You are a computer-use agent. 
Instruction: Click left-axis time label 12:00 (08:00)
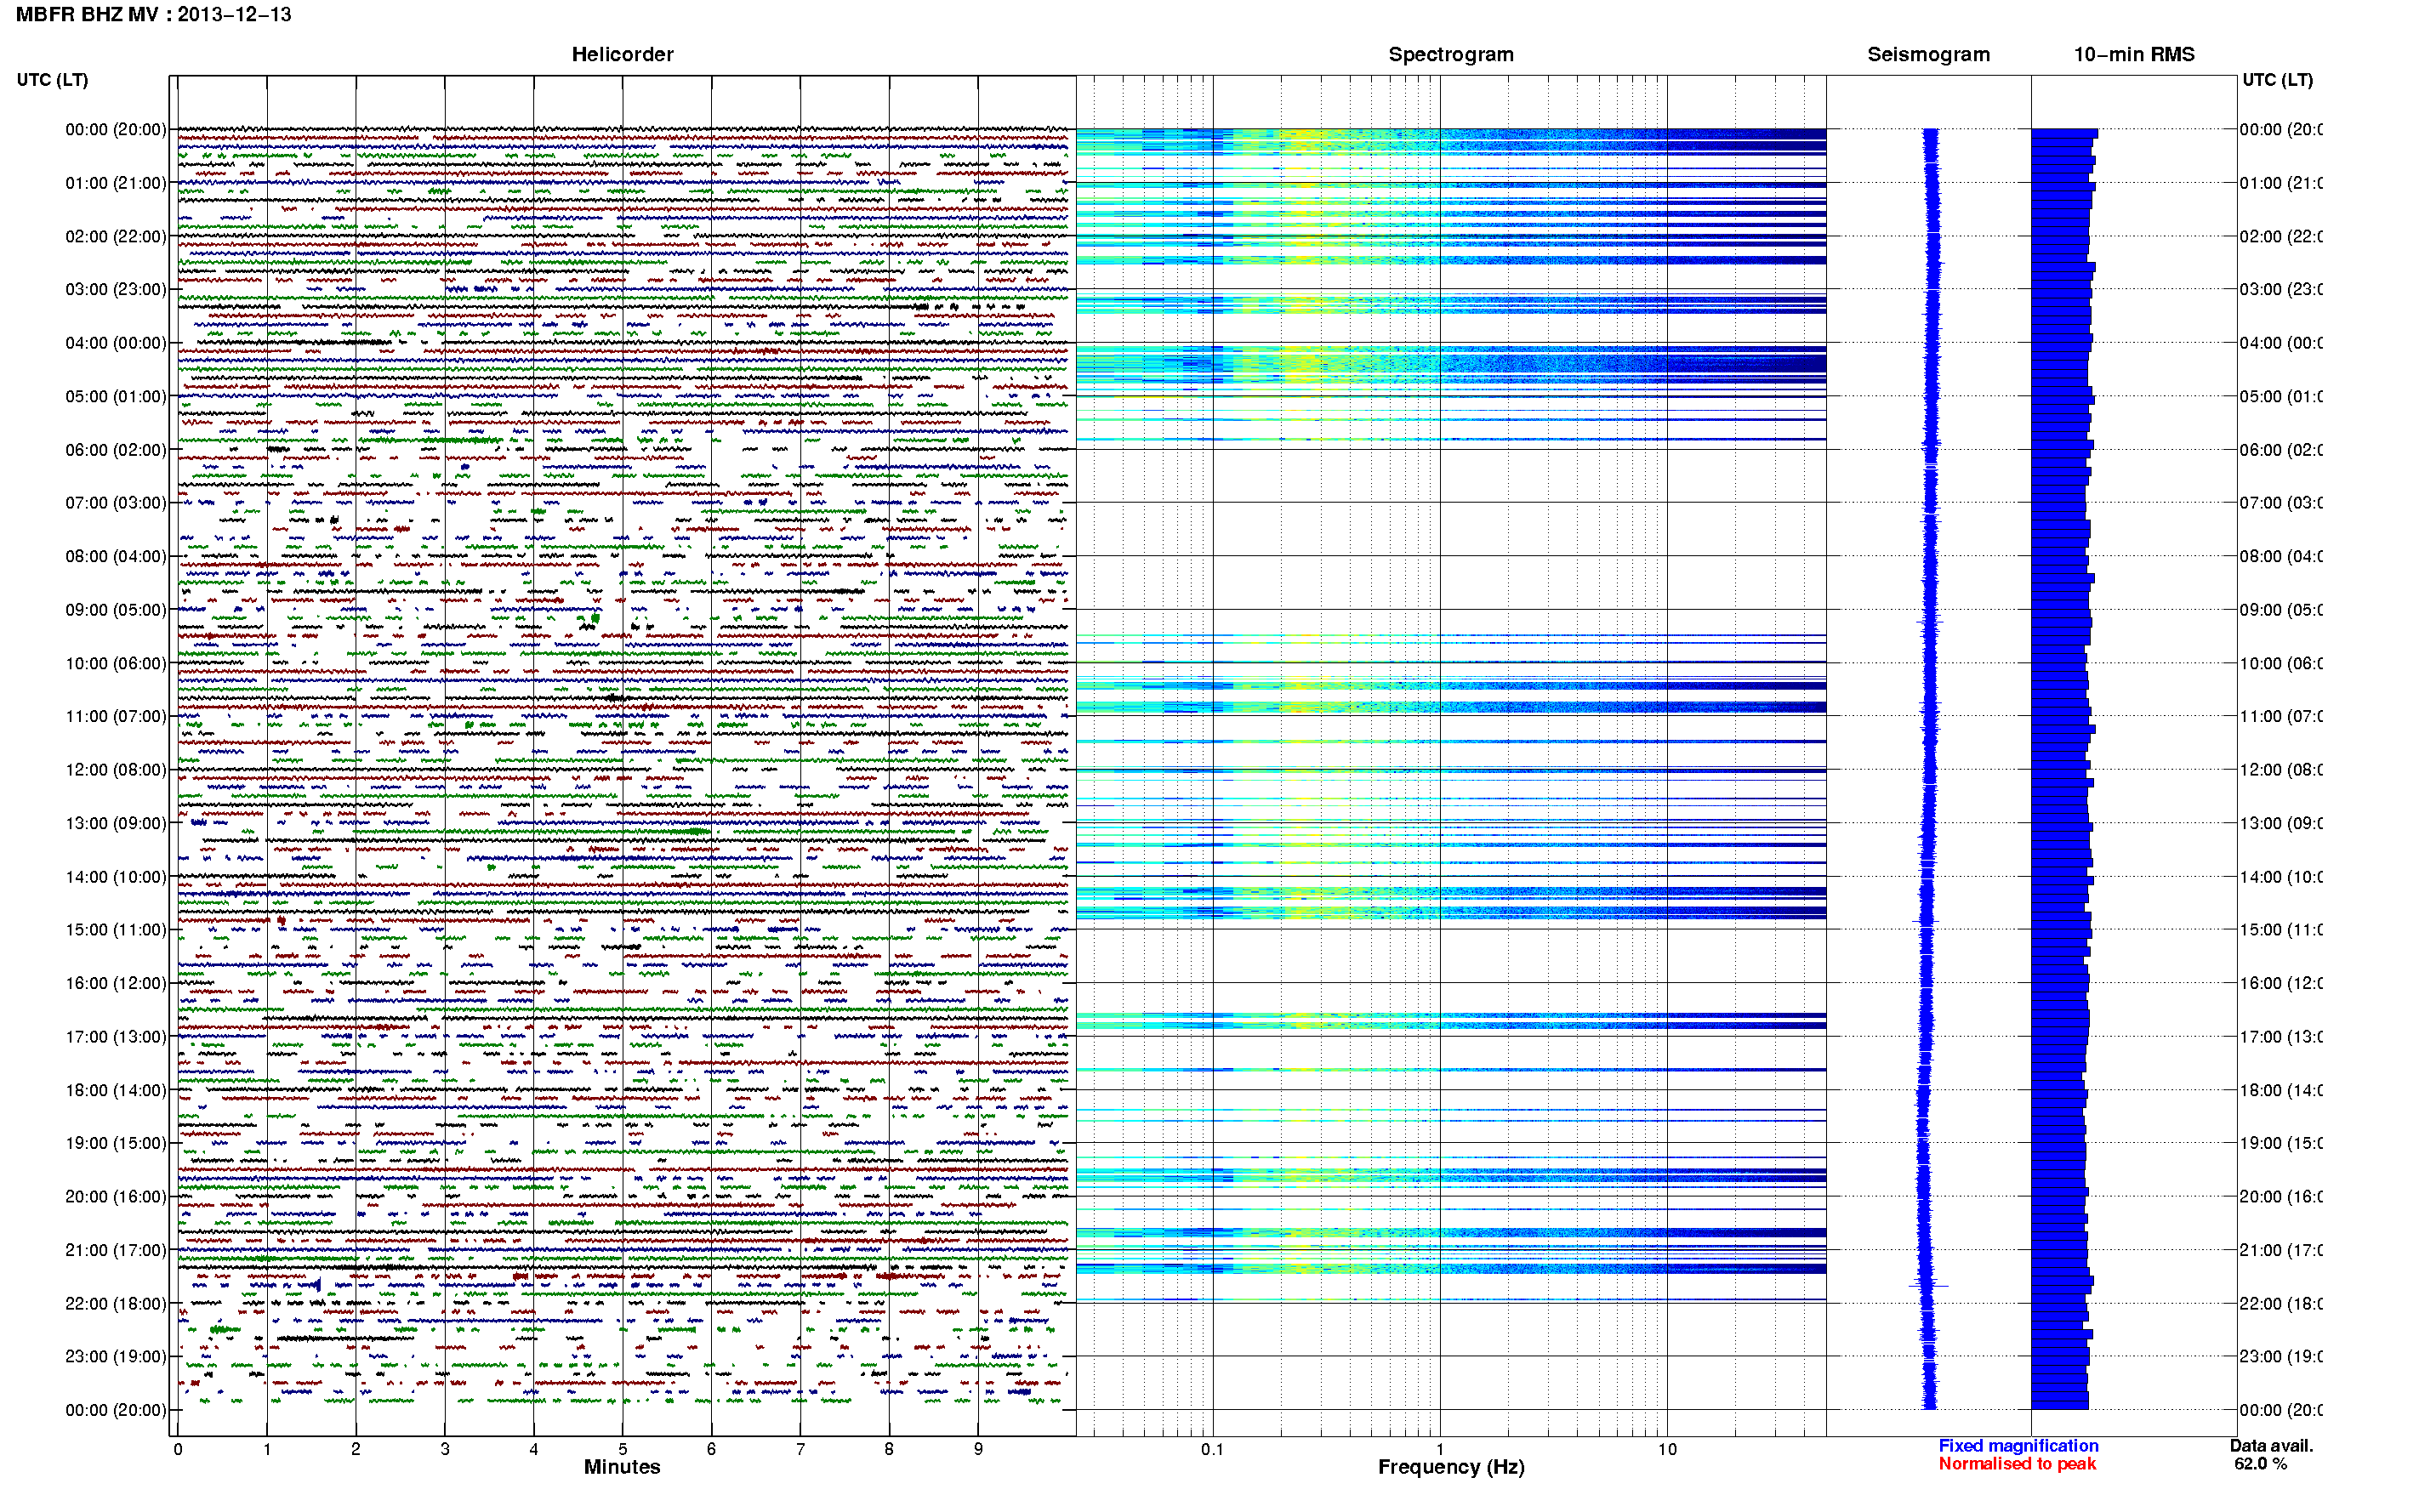point(116,769)
